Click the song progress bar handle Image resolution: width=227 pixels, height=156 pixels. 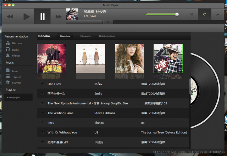pyautogui.click(x=108, y=22)
